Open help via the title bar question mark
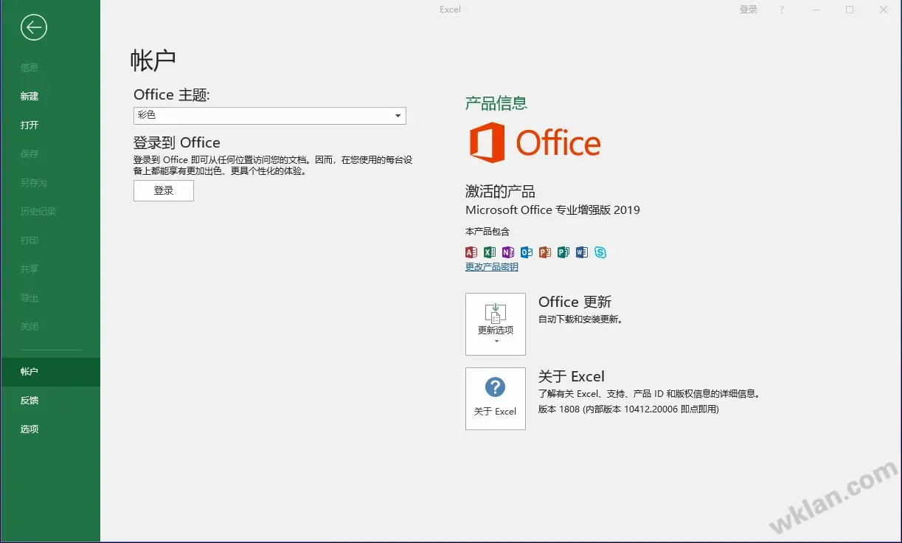Screen dimensions: 902x543 click(782, 10)
